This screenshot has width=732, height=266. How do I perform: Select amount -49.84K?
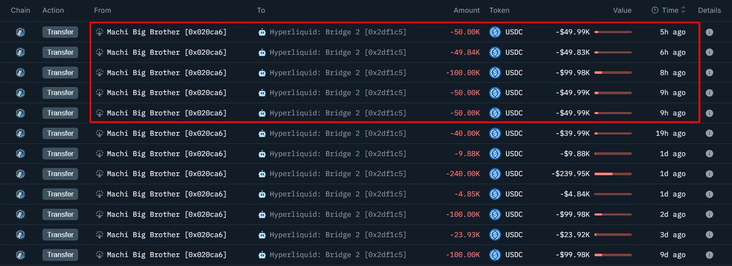tap(465, 52)
